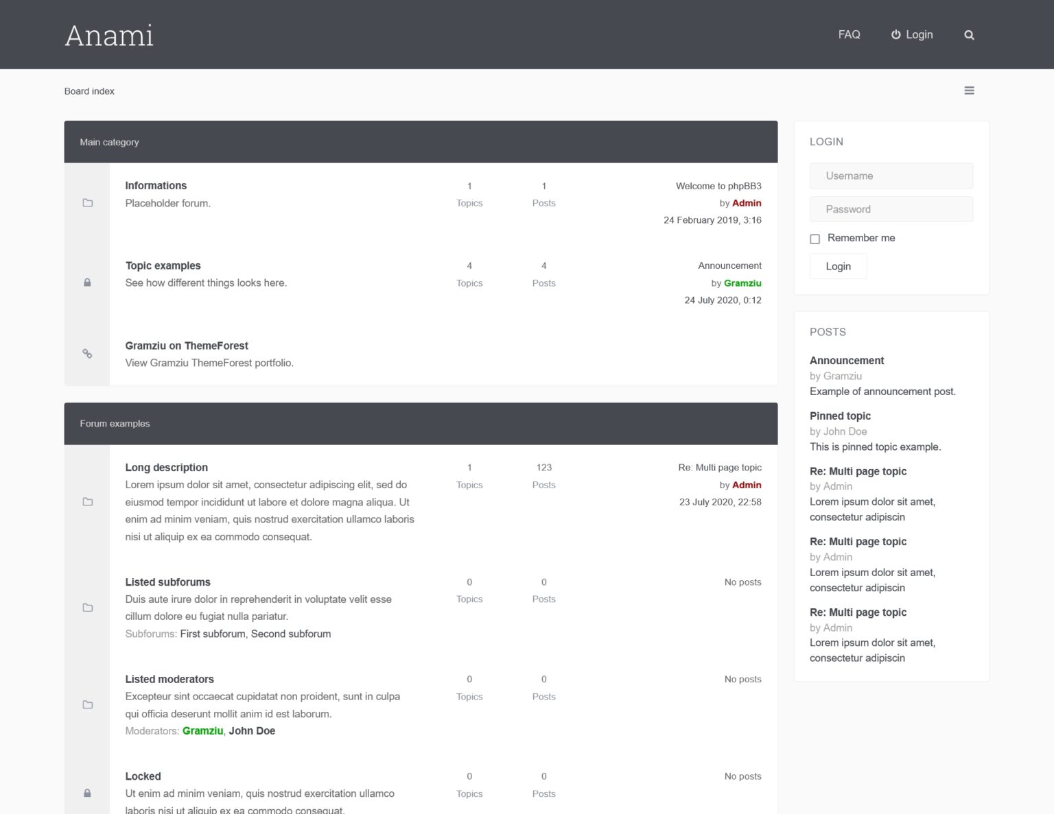
Task: View Gramziu moderator profile link
Action: [202, 731]
